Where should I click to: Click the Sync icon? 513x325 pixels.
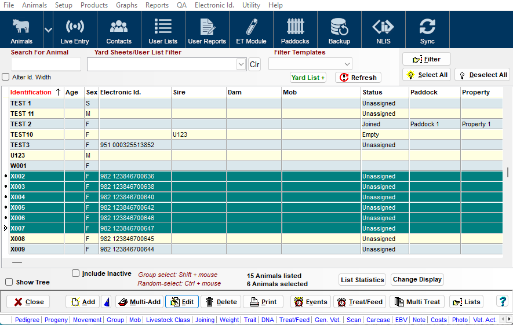pos(427,31)
